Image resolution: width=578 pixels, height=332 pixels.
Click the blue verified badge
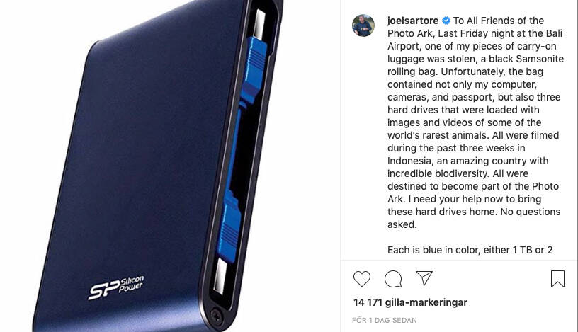point(446,21)
